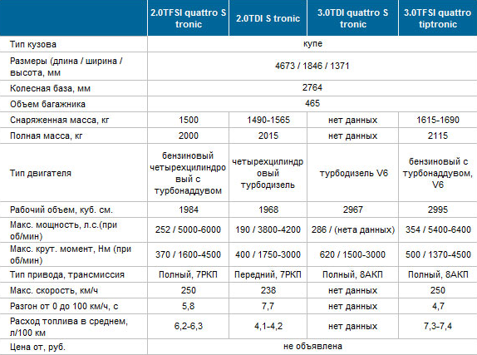Click the 2.0TFSI quattro S tronic column header
This screenshot has height=355, width=477.
click(x=188, y=18)
